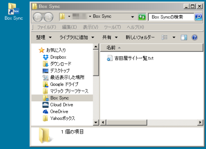This screenshot has width=206, height=149.
Task: Click the Box Sync address bar segment
Action: click(x=102, y=16)
